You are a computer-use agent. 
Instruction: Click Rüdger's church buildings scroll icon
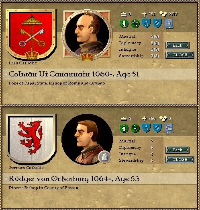click(169, 128)
